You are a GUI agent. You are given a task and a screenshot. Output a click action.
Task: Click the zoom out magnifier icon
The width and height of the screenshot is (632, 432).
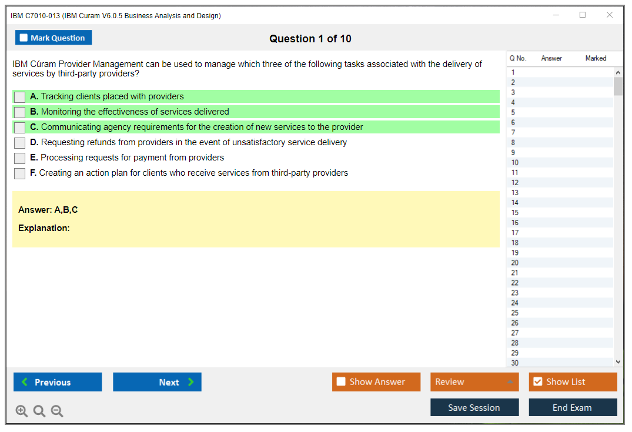[x=57, y=411]
